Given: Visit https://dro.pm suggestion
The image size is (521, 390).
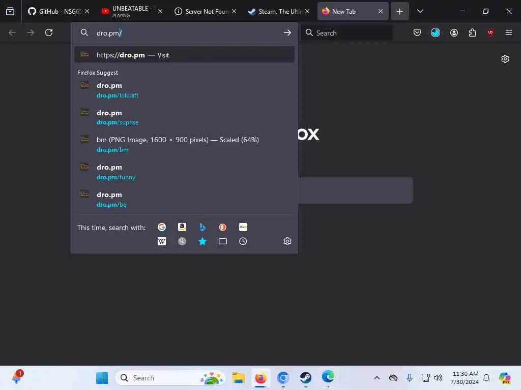Looking at the screenshot, I should (x=184, y=55).
